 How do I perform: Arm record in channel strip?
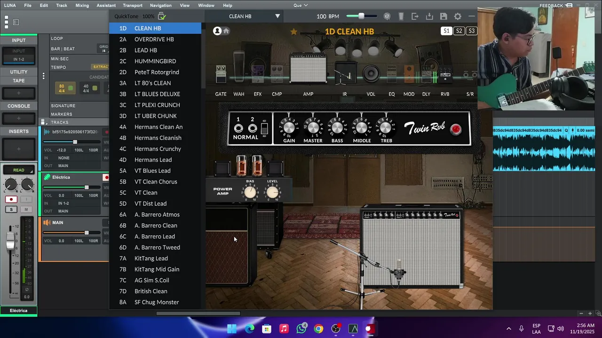point(11,200)
